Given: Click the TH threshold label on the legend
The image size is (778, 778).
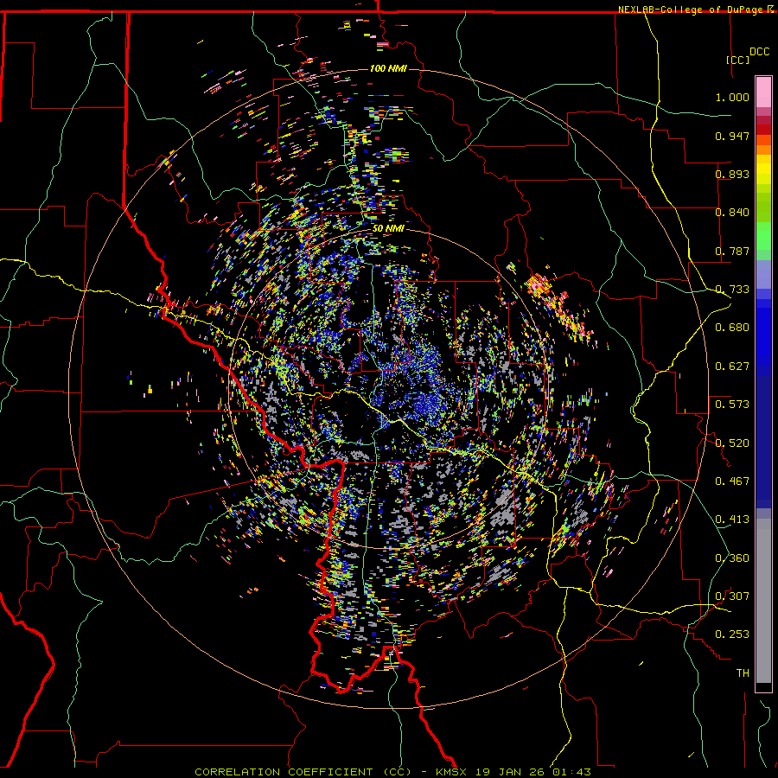Looking at the screenshot, I should point(743,673).
